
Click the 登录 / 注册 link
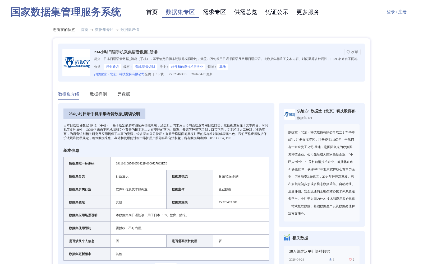click(x=396, y=12)
